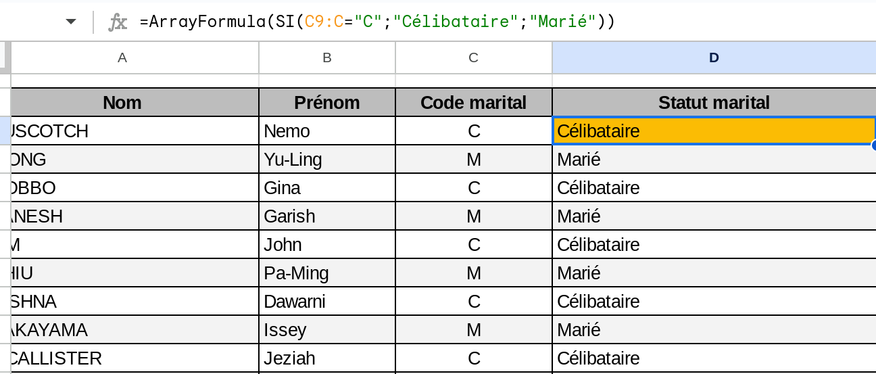876x374 pixels.
Task: Click the Nom header cell
Action: (122, 103)
